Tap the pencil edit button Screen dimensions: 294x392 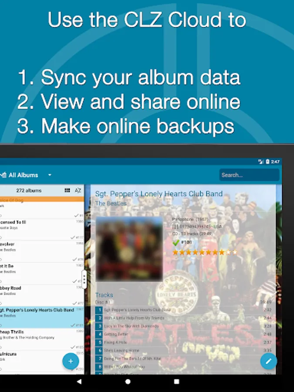(x=268, y=361)
